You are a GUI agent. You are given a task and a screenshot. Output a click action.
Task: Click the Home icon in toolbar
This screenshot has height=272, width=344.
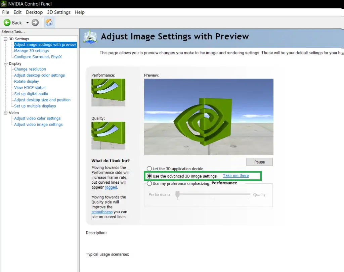[x=49, y=22]
